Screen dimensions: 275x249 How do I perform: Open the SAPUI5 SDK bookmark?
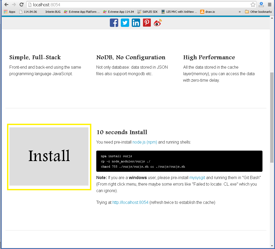147,12
